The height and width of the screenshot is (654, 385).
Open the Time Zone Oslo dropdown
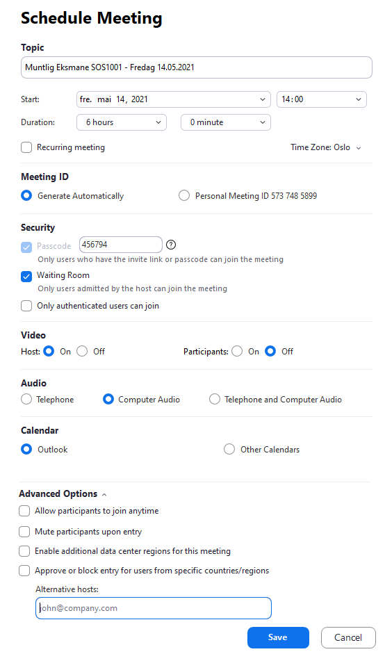click(326, 147)
